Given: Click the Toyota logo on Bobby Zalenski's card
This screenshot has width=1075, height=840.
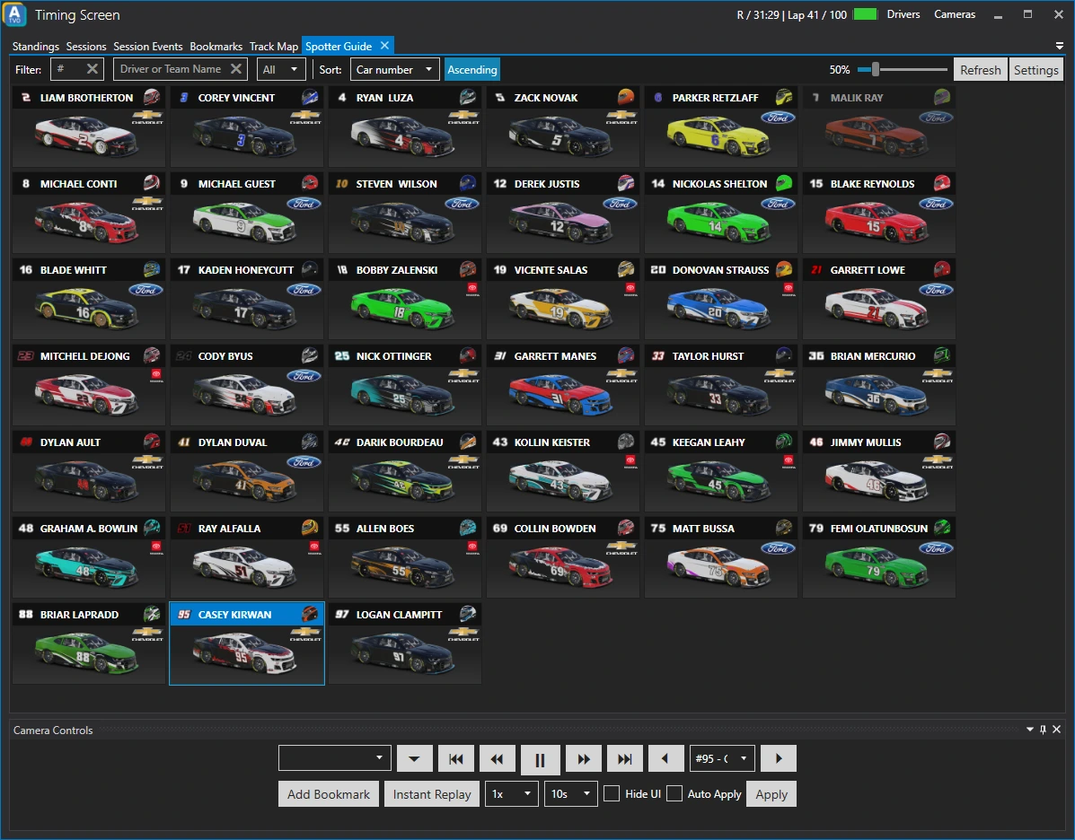Looking at the screenshot, I should (472, 290).
